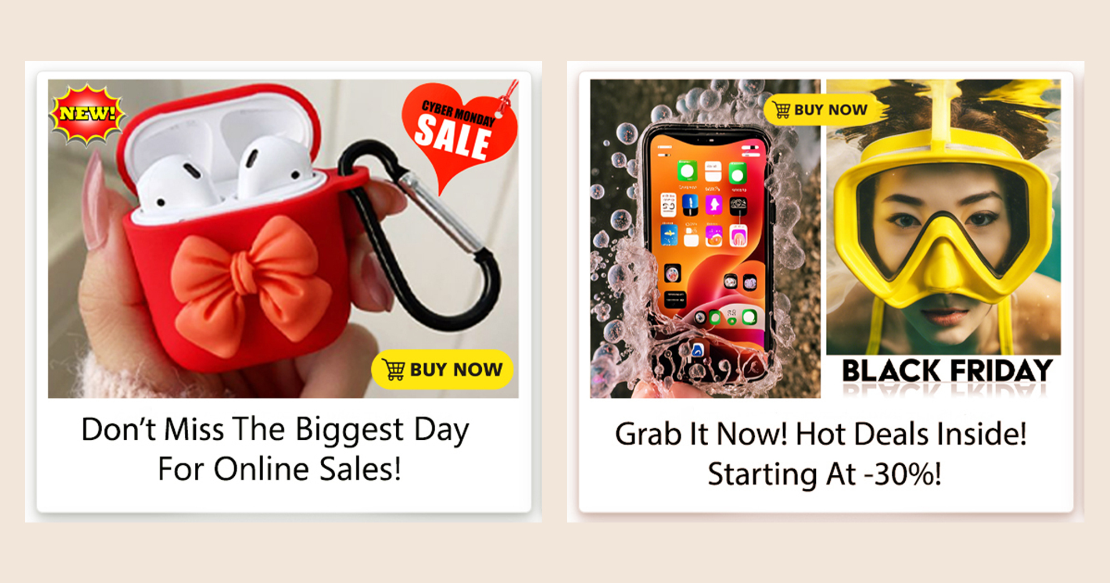Select the yellow diving mask image
This screenshot has width=1110, height=583.
click(944, 217)
